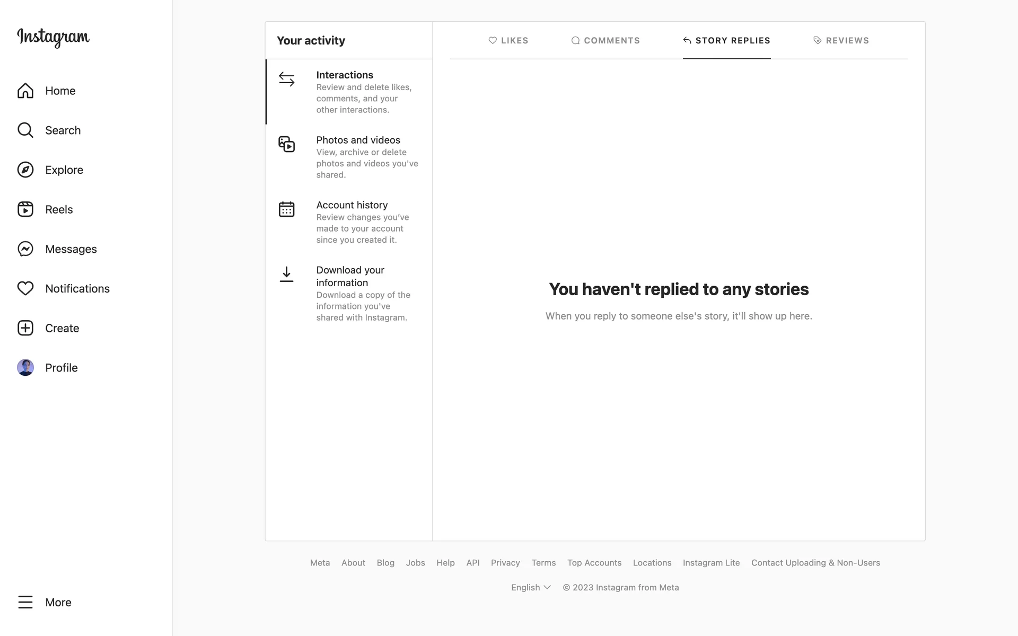Image resolution: width=1018 pixels, height=636 pixels.
Task: Open the Profile avatar picture
Action: (25, 368)
